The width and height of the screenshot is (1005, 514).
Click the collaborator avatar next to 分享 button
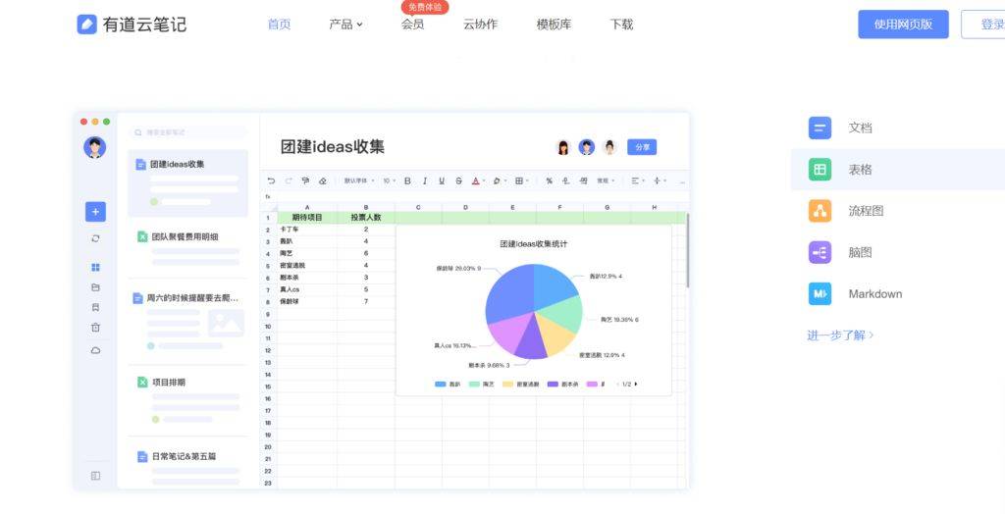pyautogui.click(x=609, y=147)
